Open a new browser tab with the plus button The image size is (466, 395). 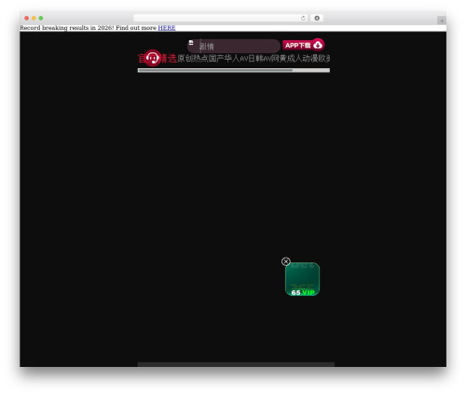click(442, 21)
